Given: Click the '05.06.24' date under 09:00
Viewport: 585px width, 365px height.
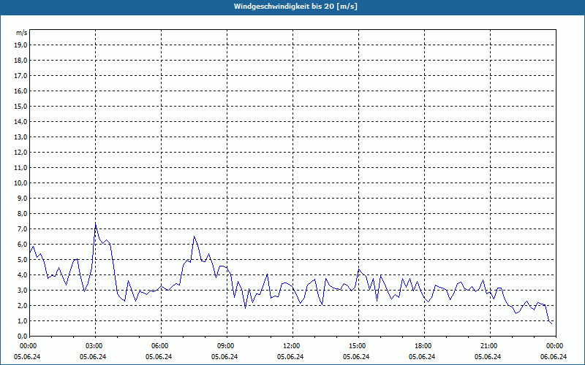Looking at the screenshot, I should click(224, 357).
